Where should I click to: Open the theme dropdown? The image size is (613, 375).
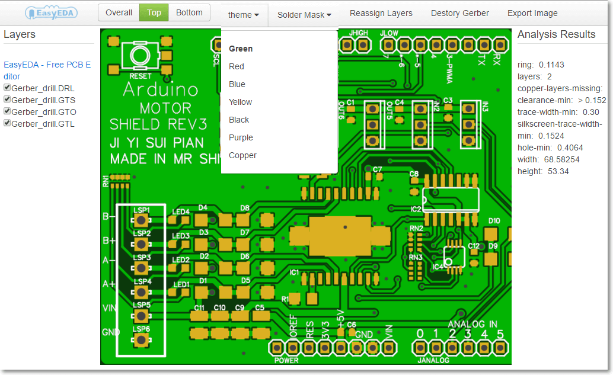pos(244,15)
